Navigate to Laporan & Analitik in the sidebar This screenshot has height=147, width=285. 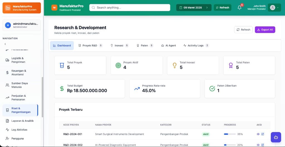click(22, 121)
